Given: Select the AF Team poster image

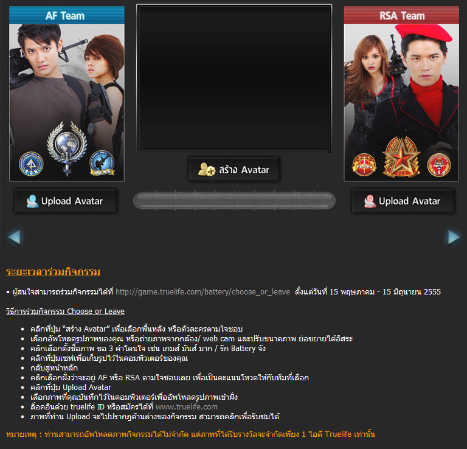Looking at the screenshot, I should coord(67,102).
